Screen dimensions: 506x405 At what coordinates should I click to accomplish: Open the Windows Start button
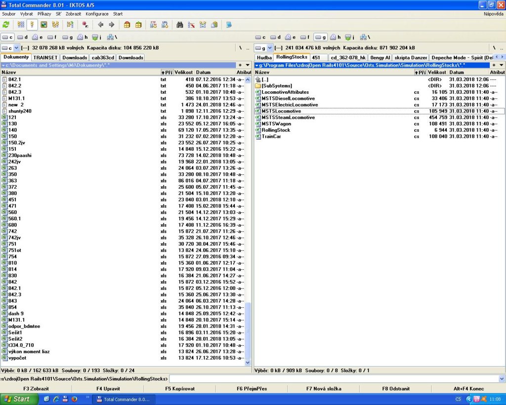(x=18, y=399)
